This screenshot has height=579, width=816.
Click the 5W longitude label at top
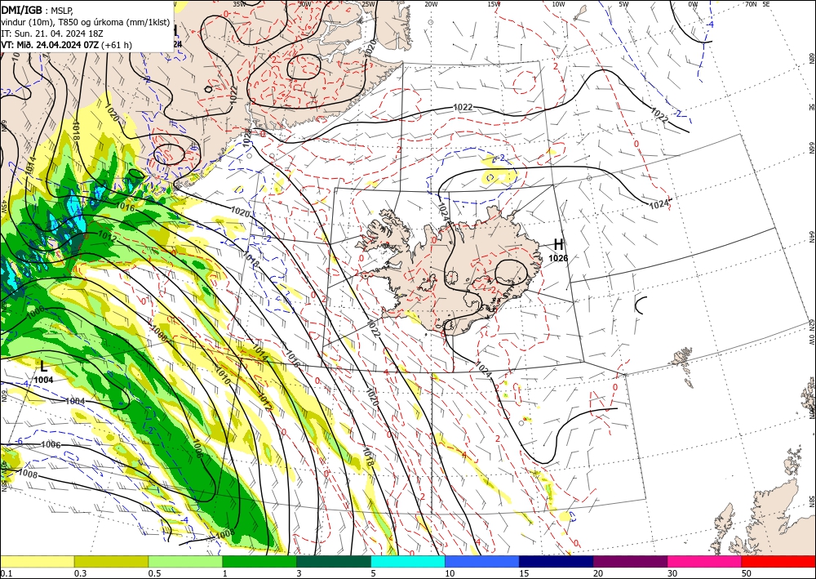coord(624,4)
